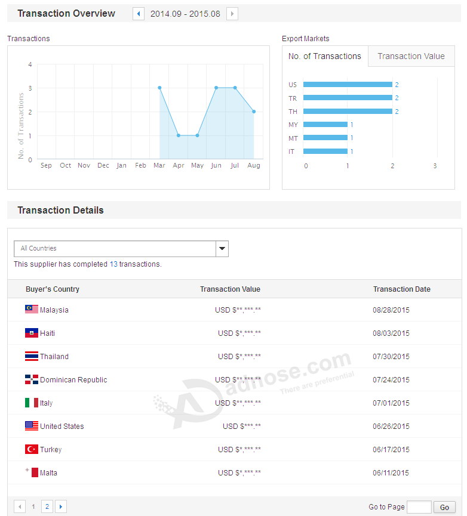Click the date 07/01/2015
Screen dimensions: 467x516
tap(391, 403)
